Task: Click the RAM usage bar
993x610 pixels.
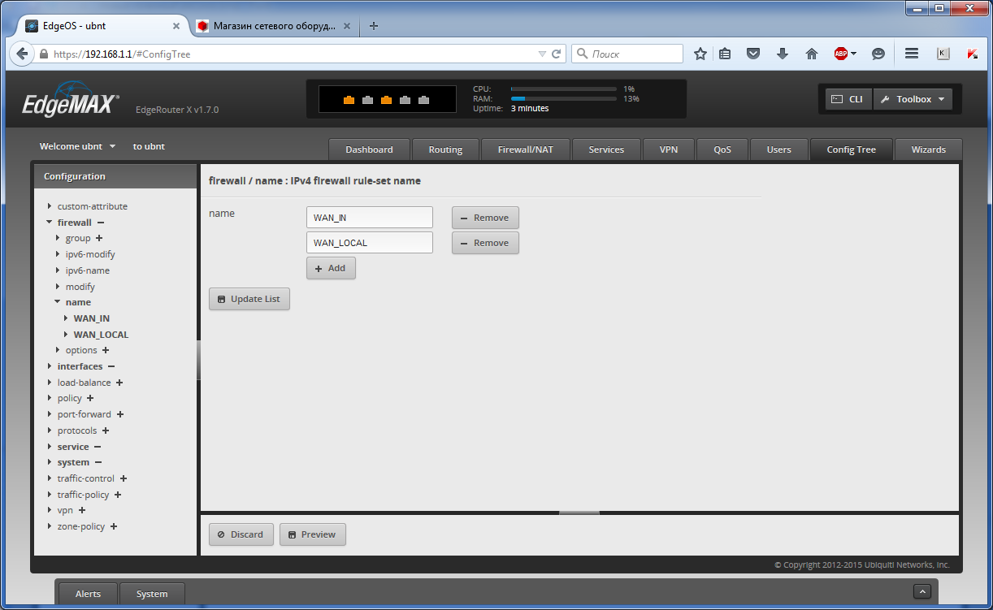Action: point(563,98)
